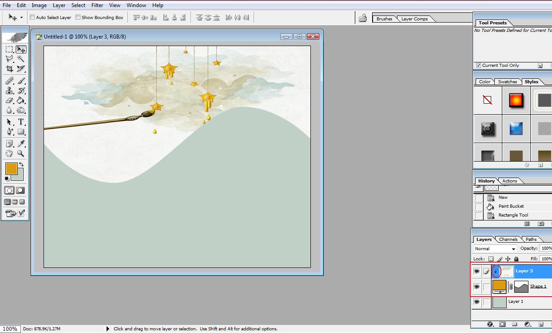Open the Swatches tab
This screenshot has height=333, width=552.
507,81
